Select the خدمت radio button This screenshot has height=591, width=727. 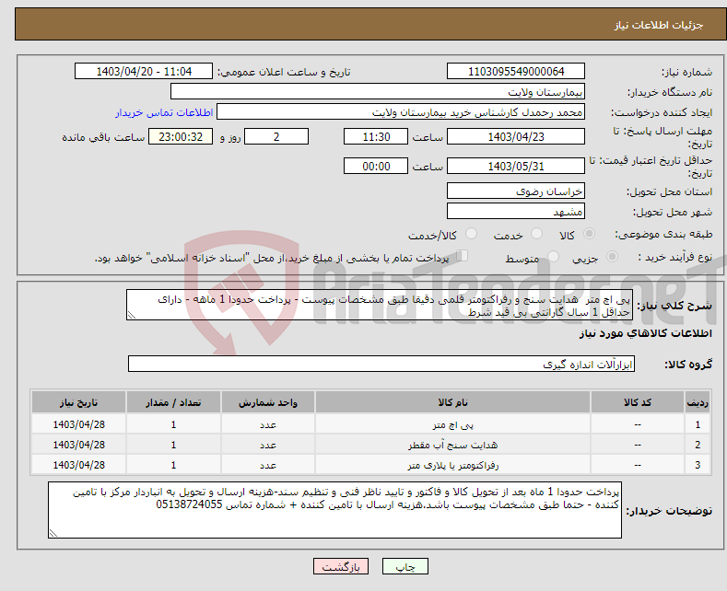tap(536, 234)
